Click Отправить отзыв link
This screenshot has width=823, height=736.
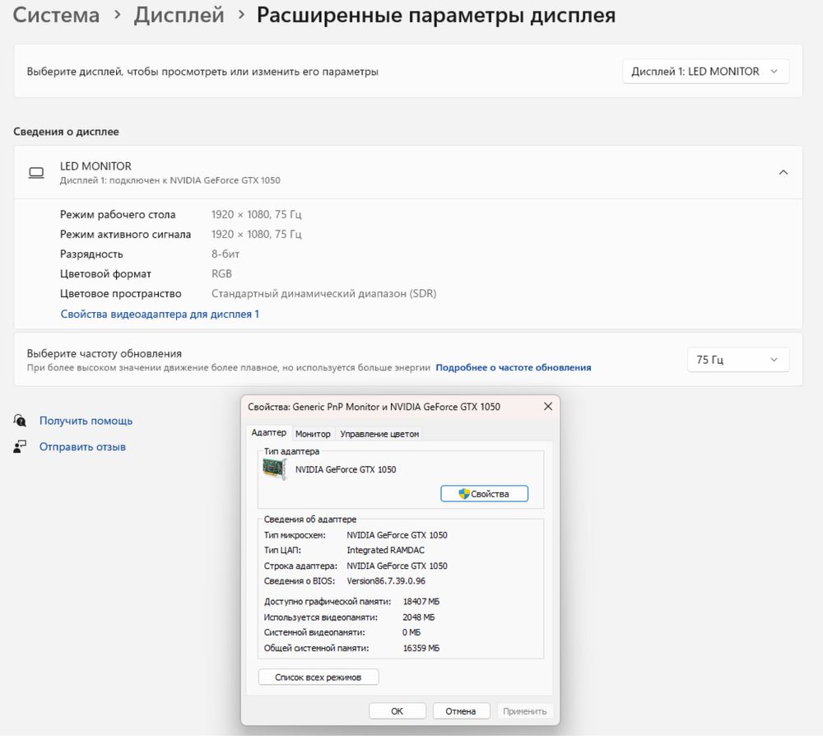pos(82,447)
